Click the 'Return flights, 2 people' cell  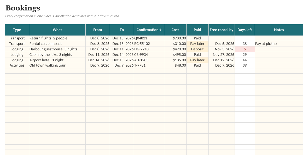click(x=57, y=38)
